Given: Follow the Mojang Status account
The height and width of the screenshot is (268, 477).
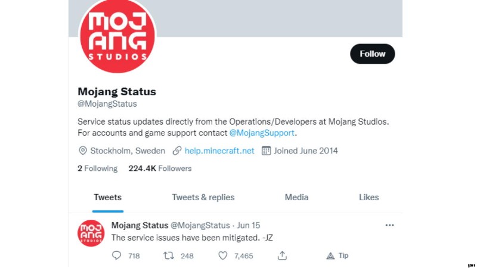Looking at the screenshot, I should [x=372, y=54].
